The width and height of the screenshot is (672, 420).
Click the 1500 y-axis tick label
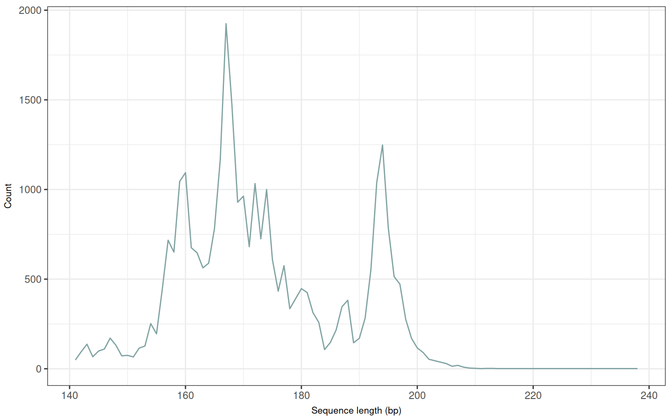pyautogui.click(x=30, y=100)
